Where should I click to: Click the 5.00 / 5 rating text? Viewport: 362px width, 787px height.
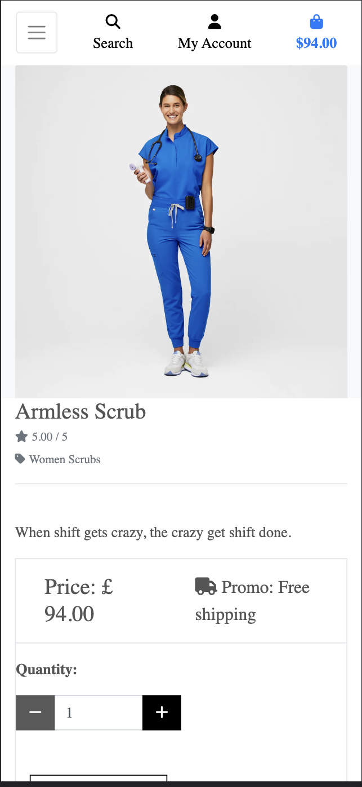(50, 437)
